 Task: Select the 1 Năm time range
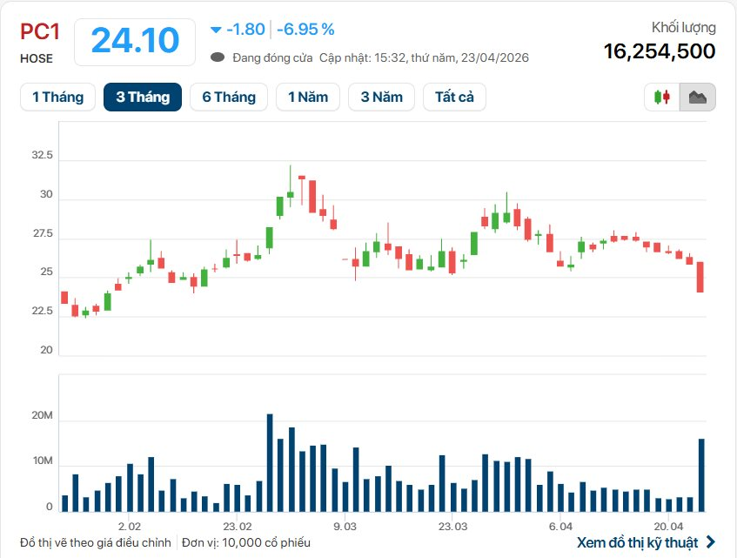[x=308, y=97]
